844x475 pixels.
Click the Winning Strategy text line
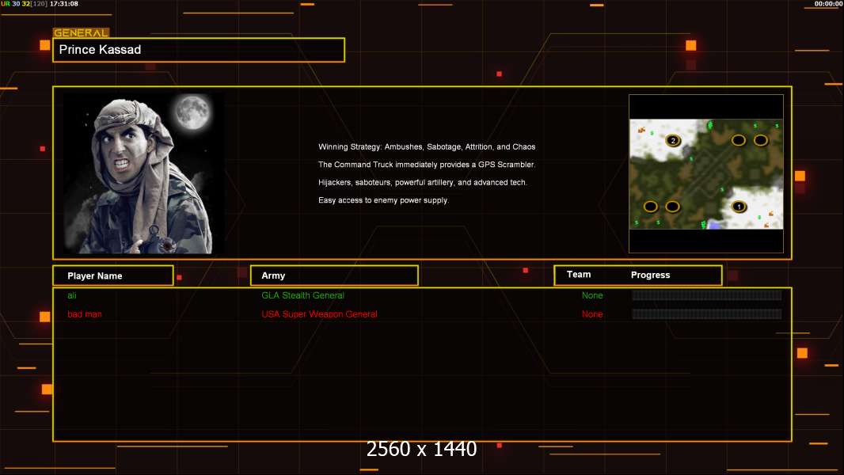coord(426,147)
